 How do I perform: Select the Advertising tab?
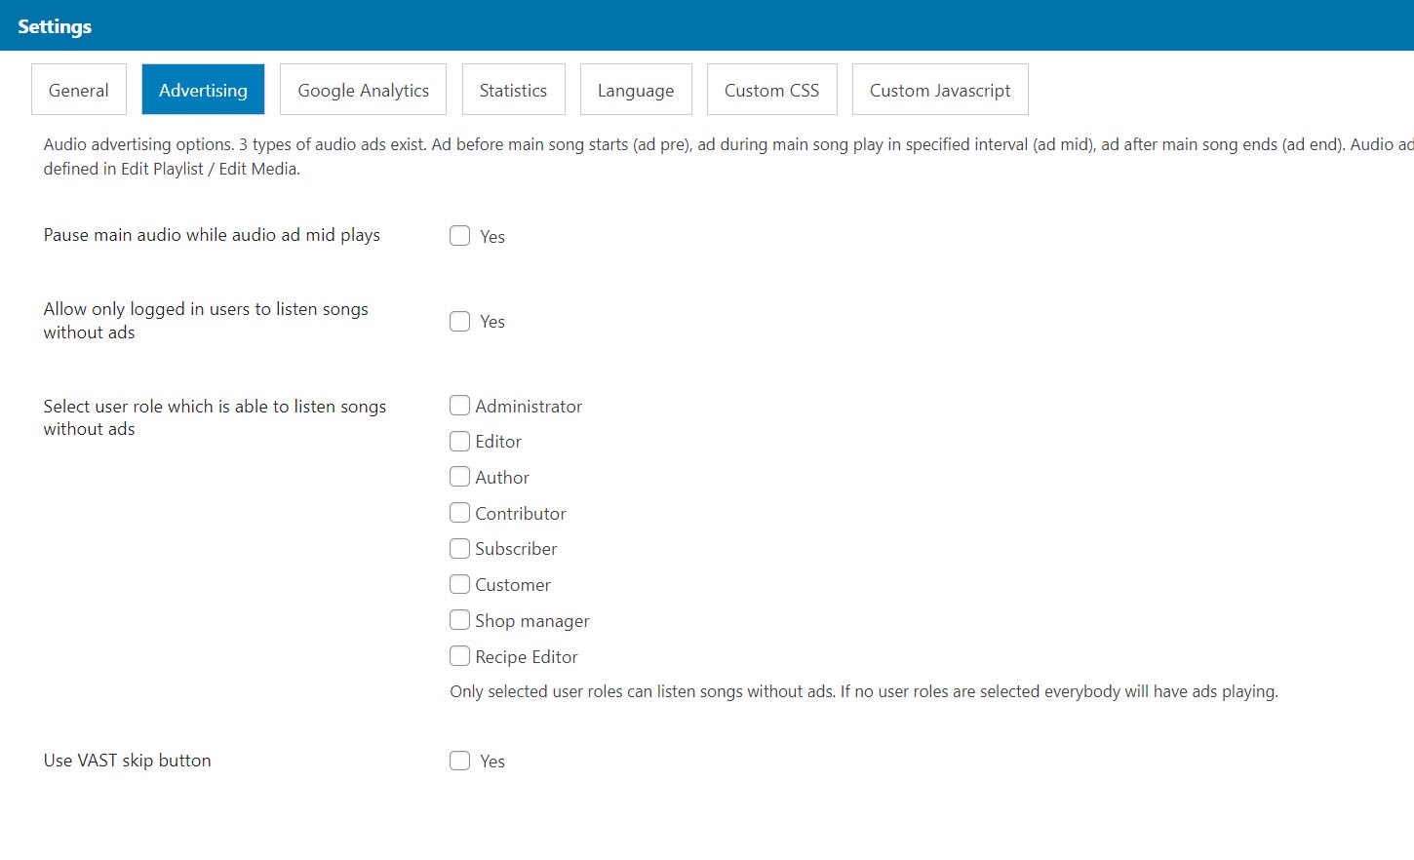tap(203, 90)
